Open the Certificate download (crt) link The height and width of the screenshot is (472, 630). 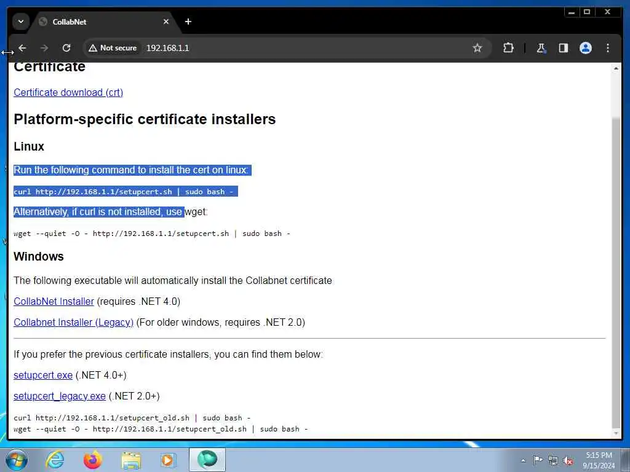pos(68,92)
